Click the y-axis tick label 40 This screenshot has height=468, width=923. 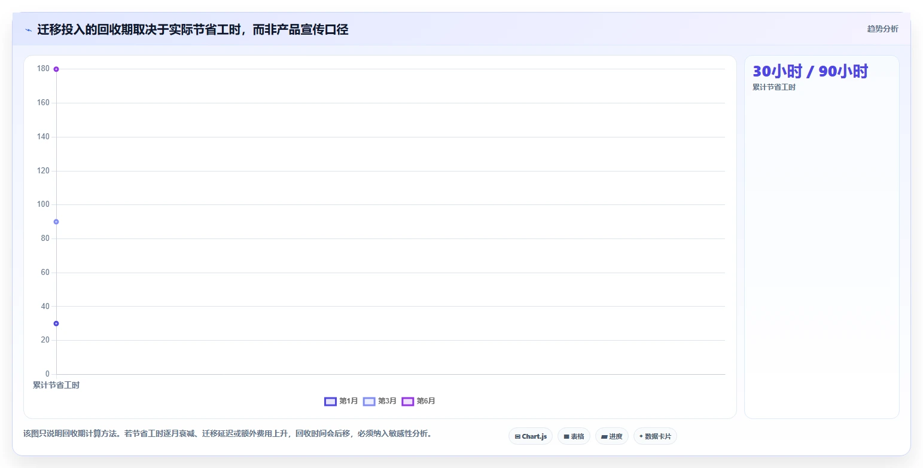point(45,306)
